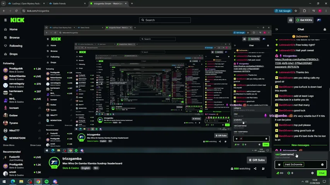330x185 pixels.
Task: Focus the Kick Search box
Action: coord(165,20)
